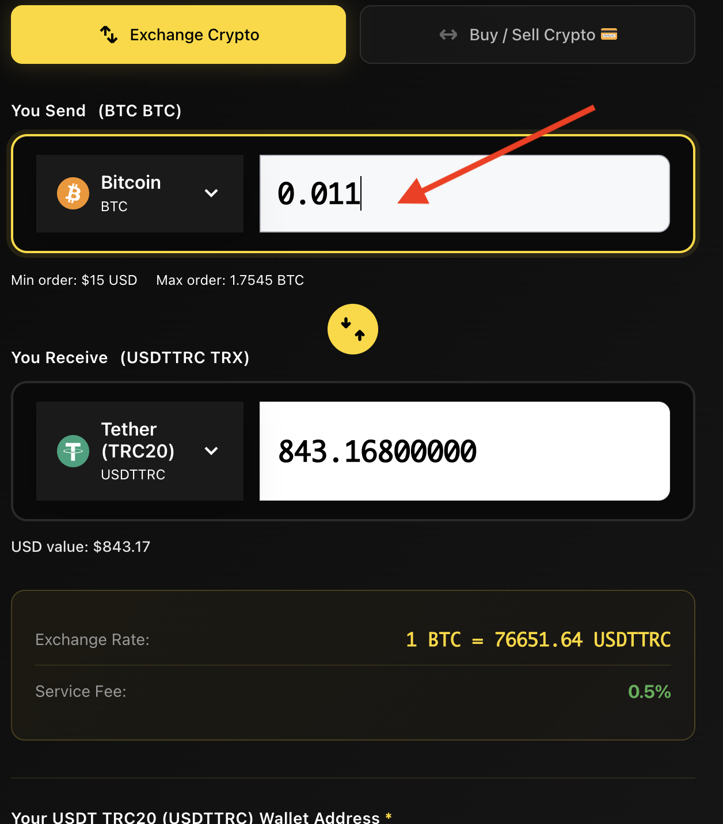Viewport: 723px width, 824px height.
Task: Click the exchange rate 76651.64 USDTTRC value
Action: (x=538, y=639)
